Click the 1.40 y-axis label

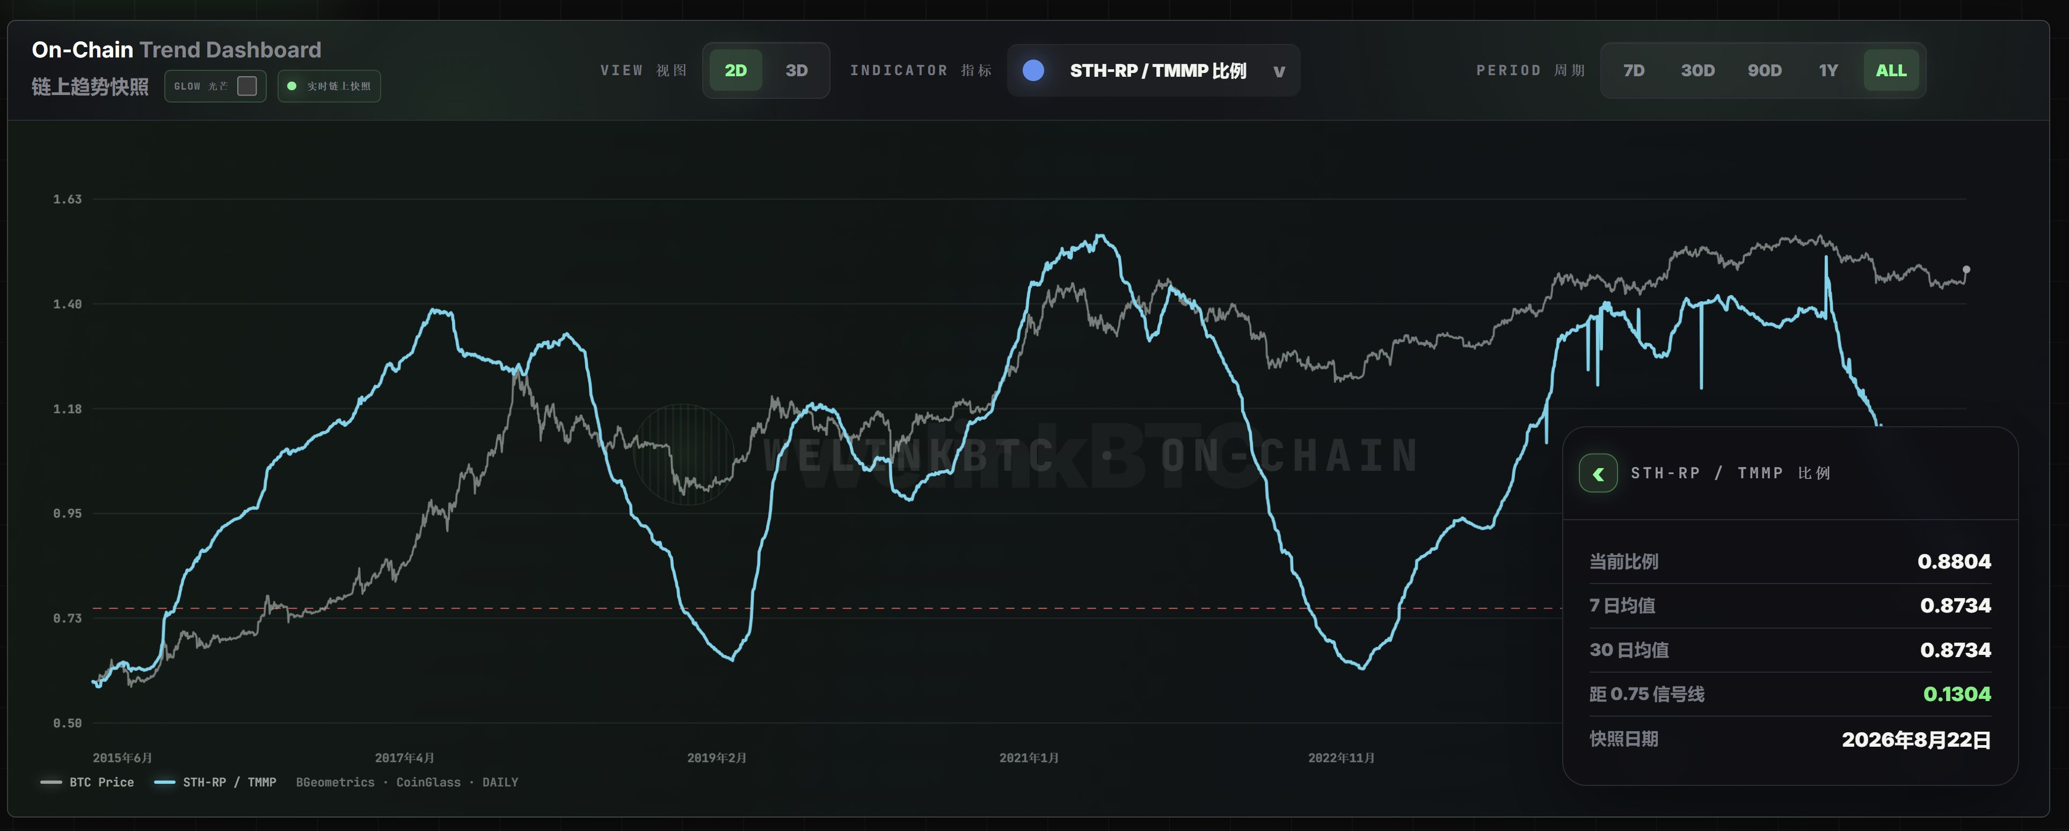coord(68,304)
